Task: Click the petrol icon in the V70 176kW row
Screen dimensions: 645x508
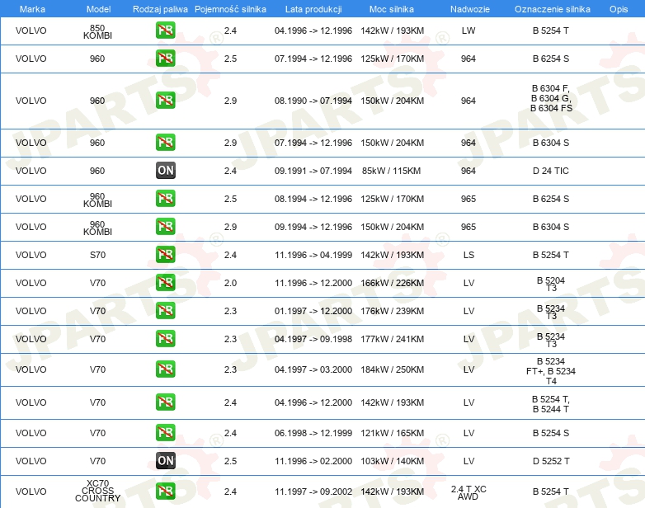Action: tap(165, 311)
